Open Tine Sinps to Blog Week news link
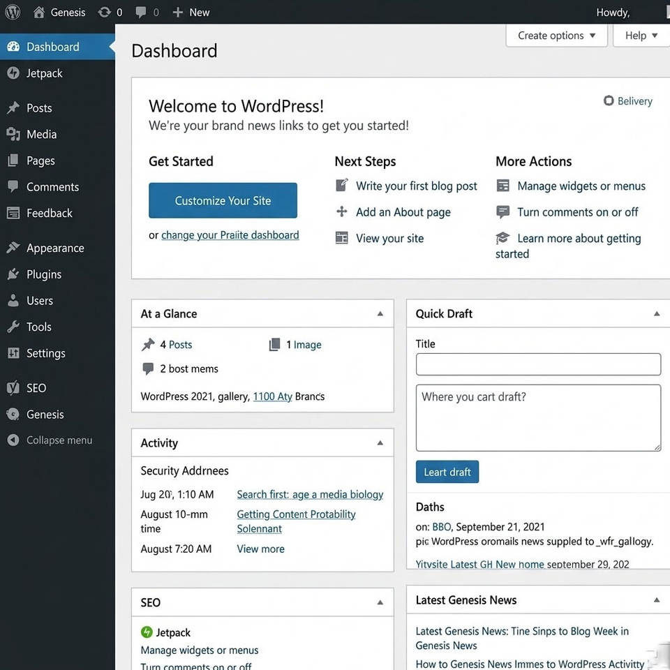The width and height of the screenshot is (670, 670). click(522, 638)
